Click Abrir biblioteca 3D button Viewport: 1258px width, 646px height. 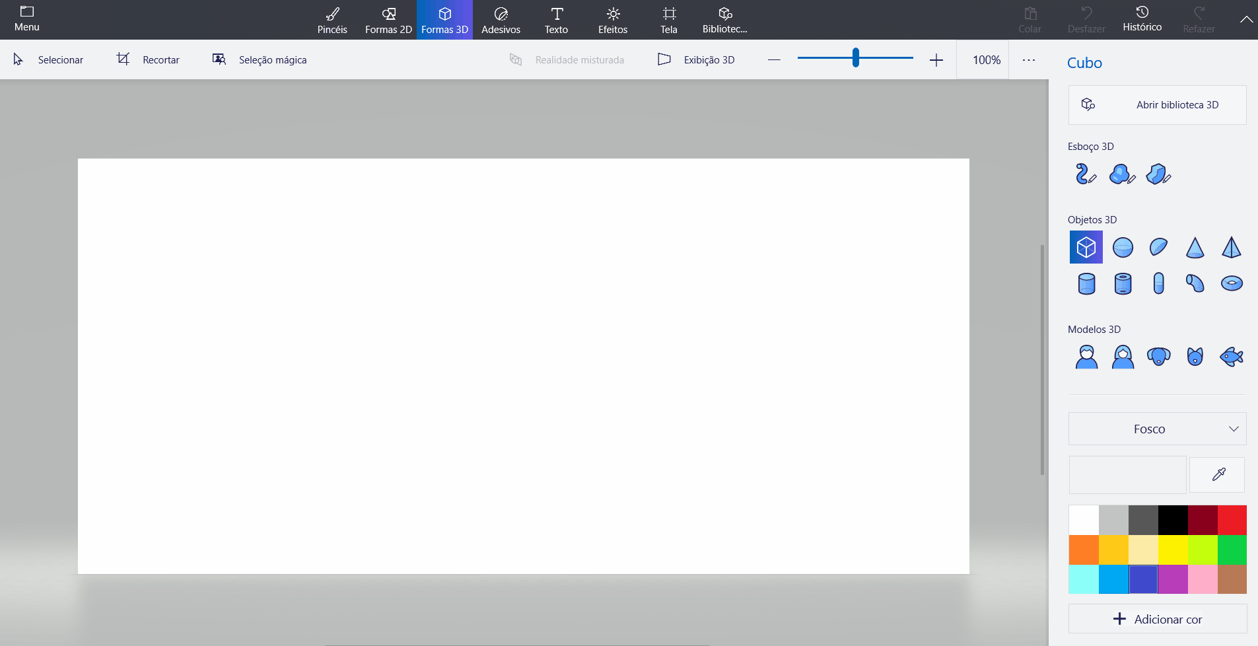1157,105
